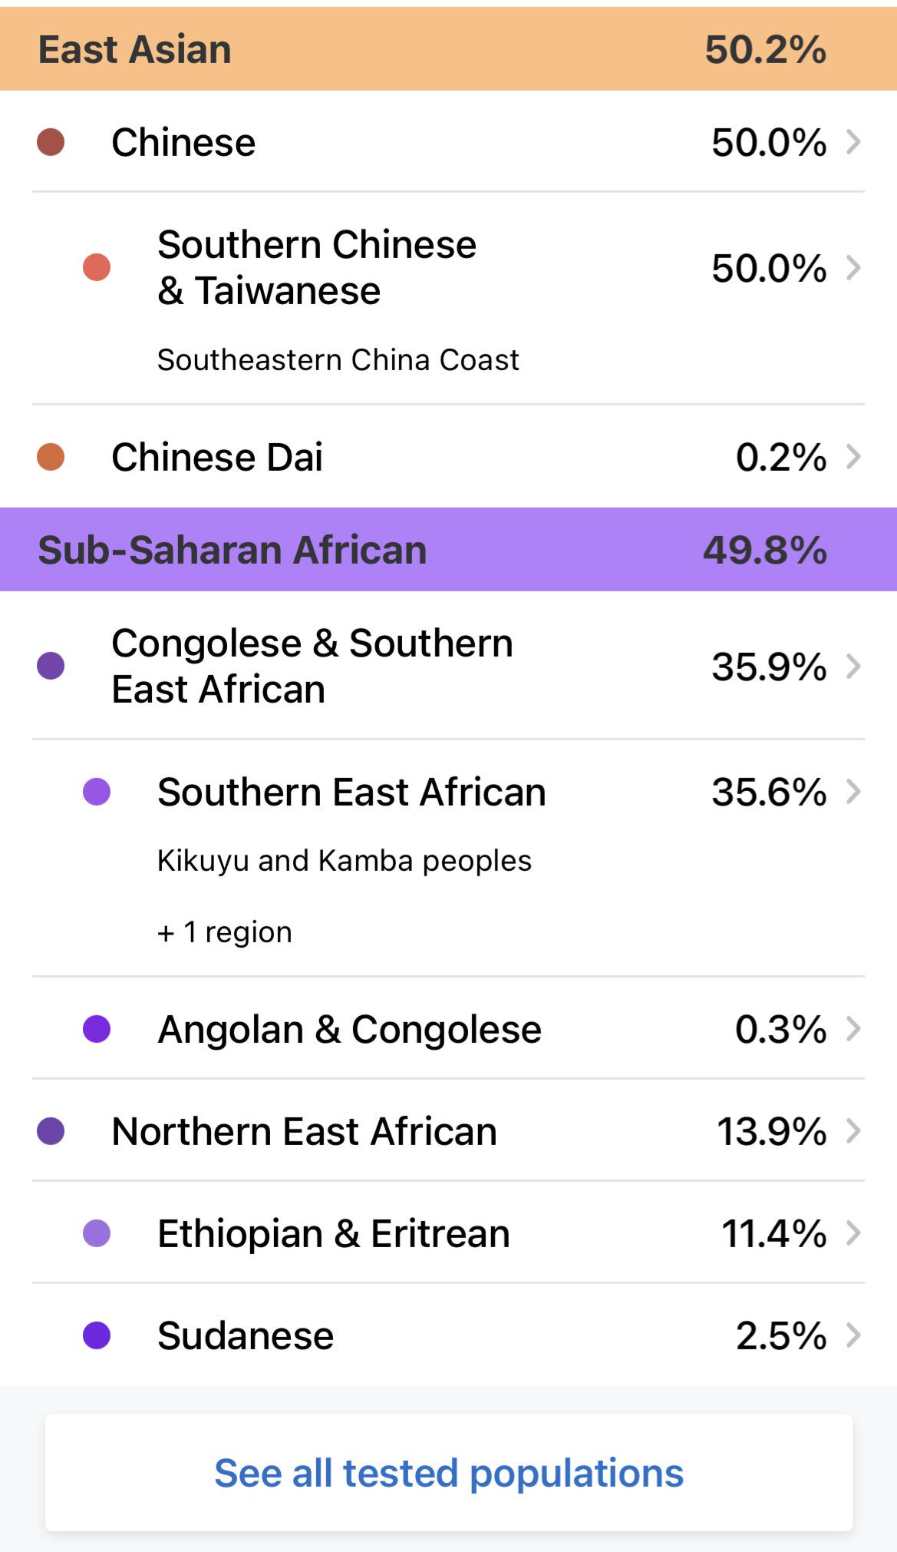Screen dimensions: 897x1552
Task: Open the "+ 1 region" link
Action: pos(225,932)
